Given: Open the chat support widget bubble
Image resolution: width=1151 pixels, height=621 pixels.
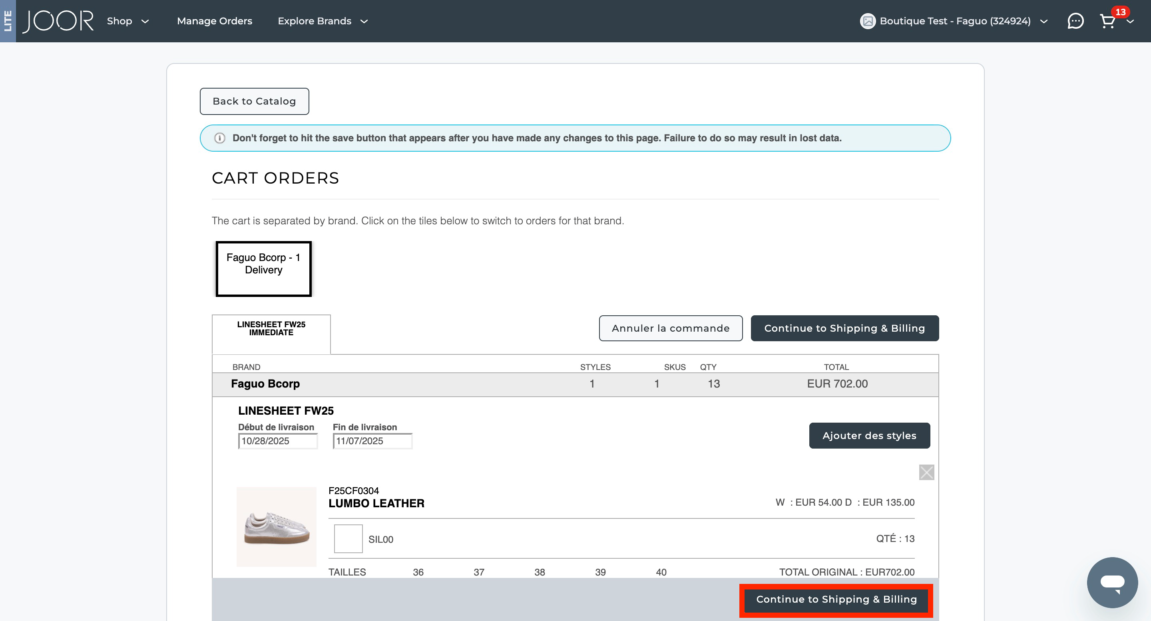Looking at the screenshot, I should [x=1112, y=582].
